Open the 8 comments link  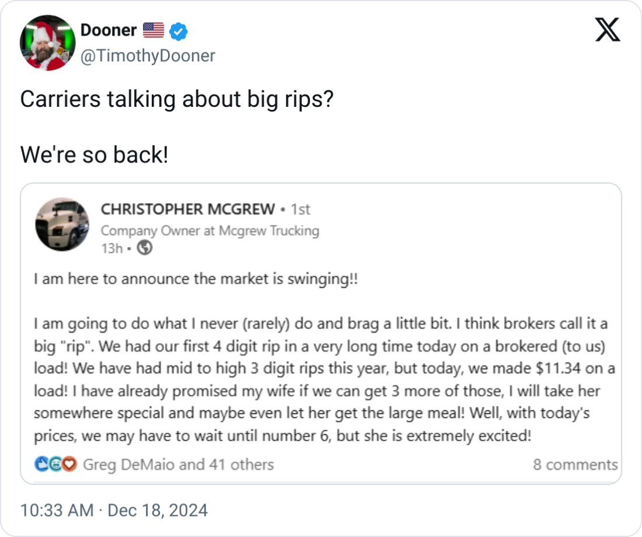coord(575,465)
